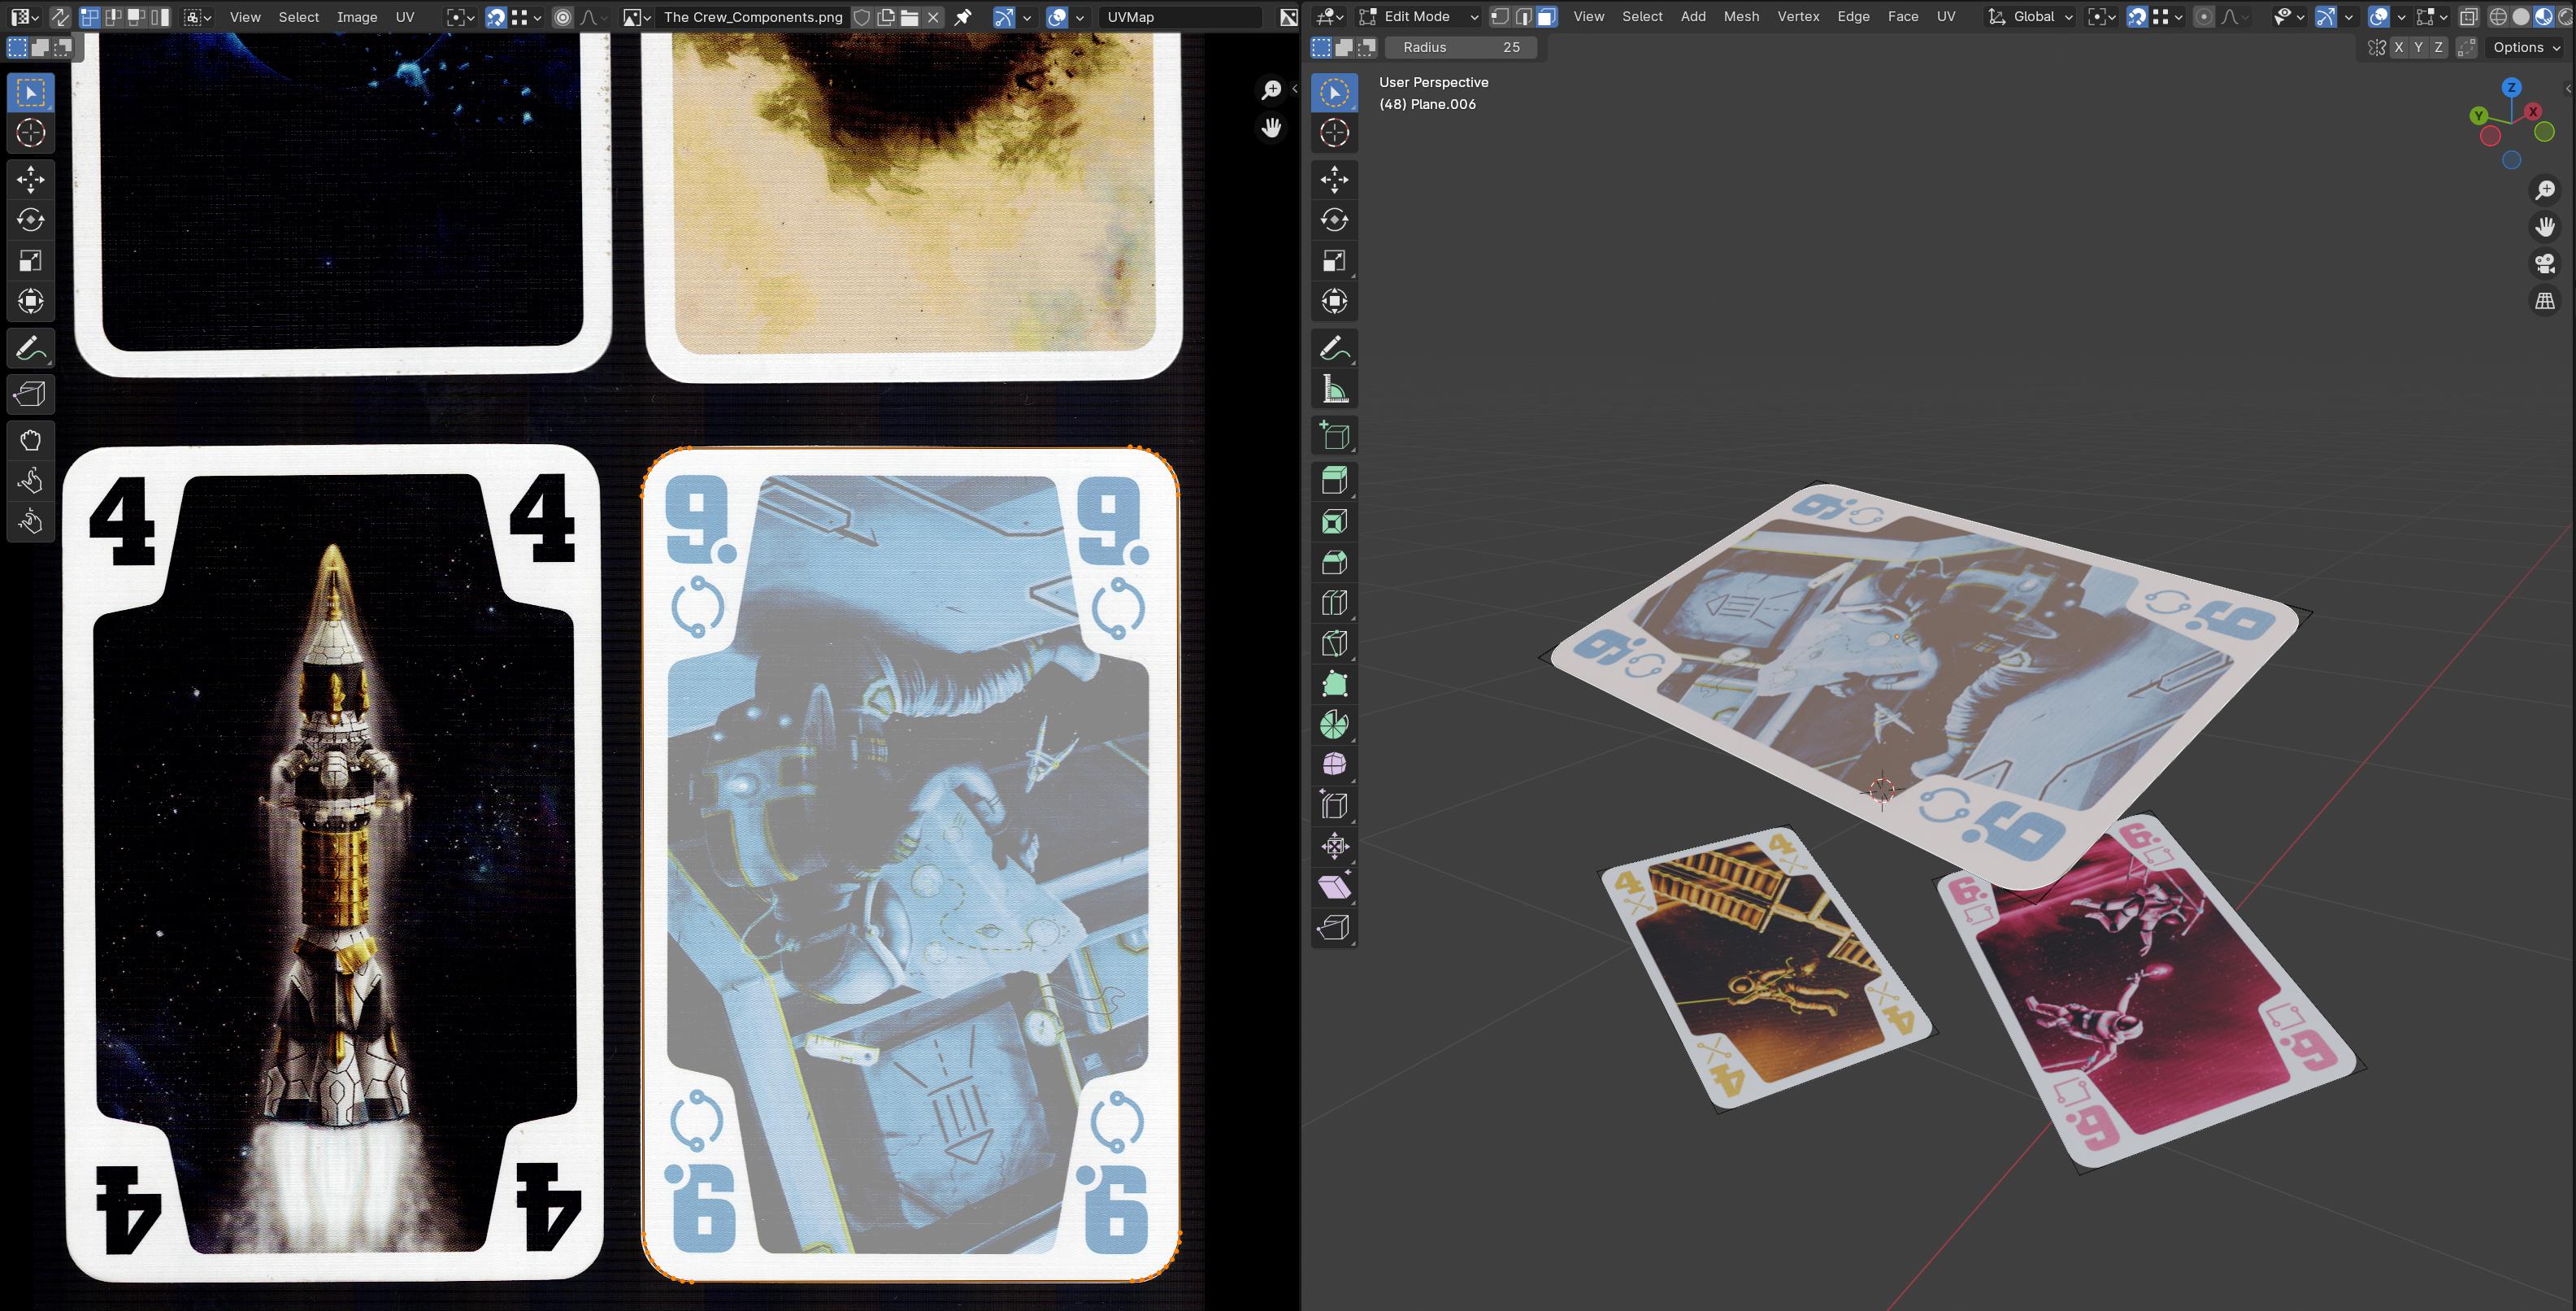Select the Loop Cut tool

coord(1334,603)
